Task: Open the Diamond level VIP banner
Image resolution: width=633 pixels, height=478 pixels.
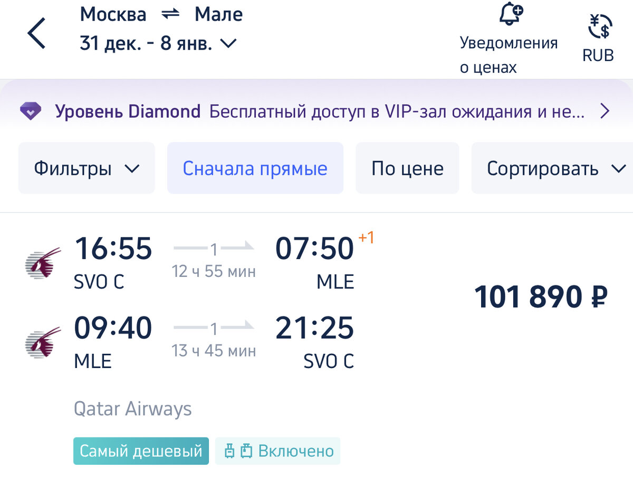Action: coord(316,111)
